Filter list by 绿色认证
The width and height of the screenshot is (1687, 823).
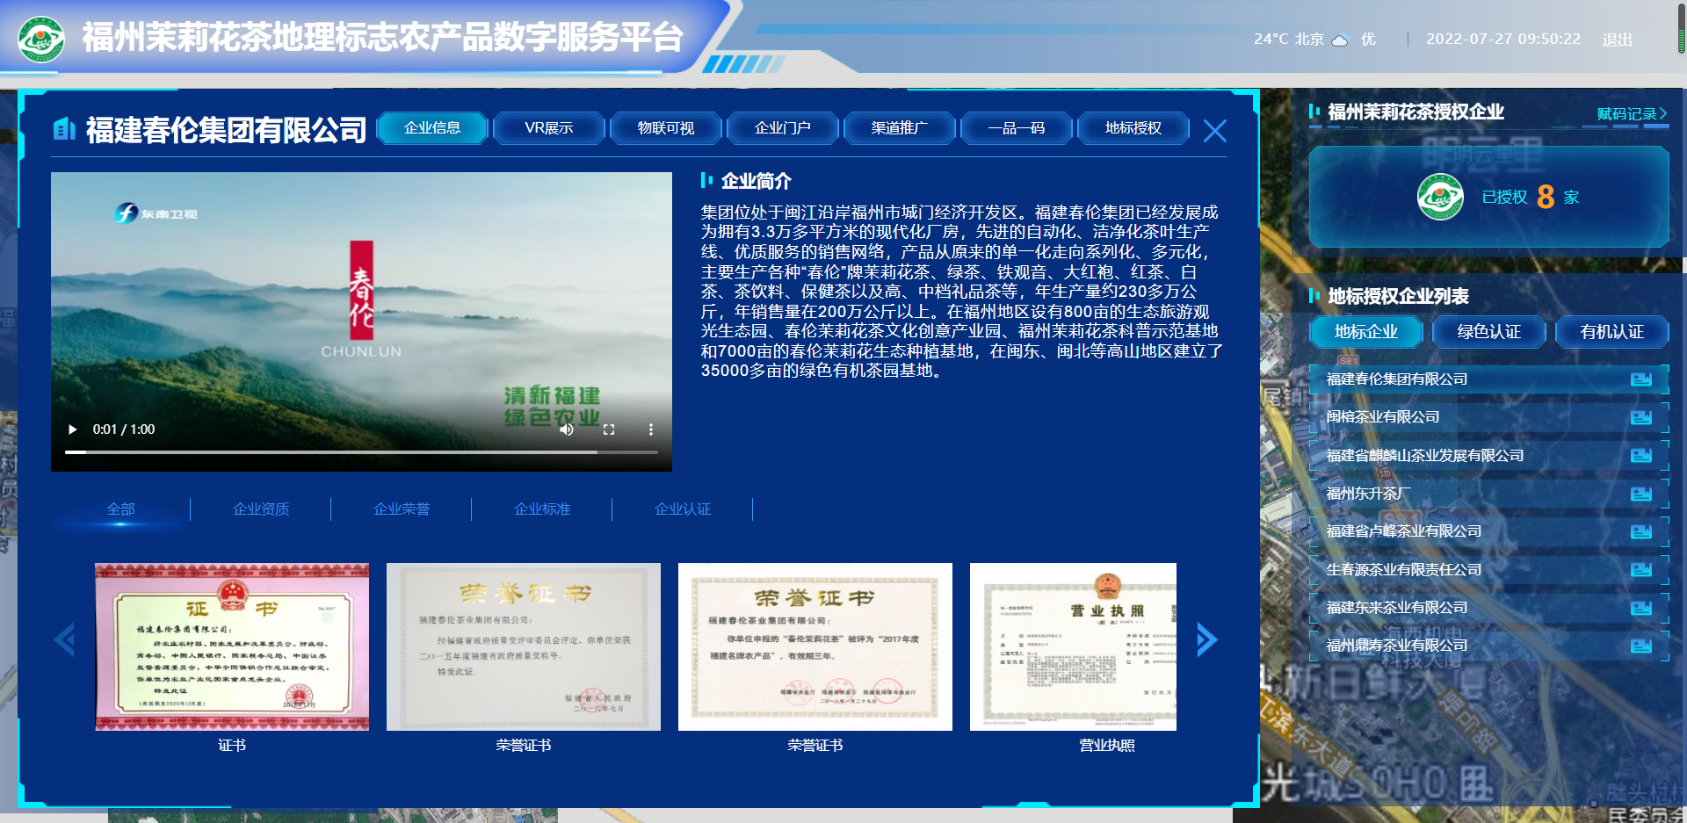[1488, 332]
